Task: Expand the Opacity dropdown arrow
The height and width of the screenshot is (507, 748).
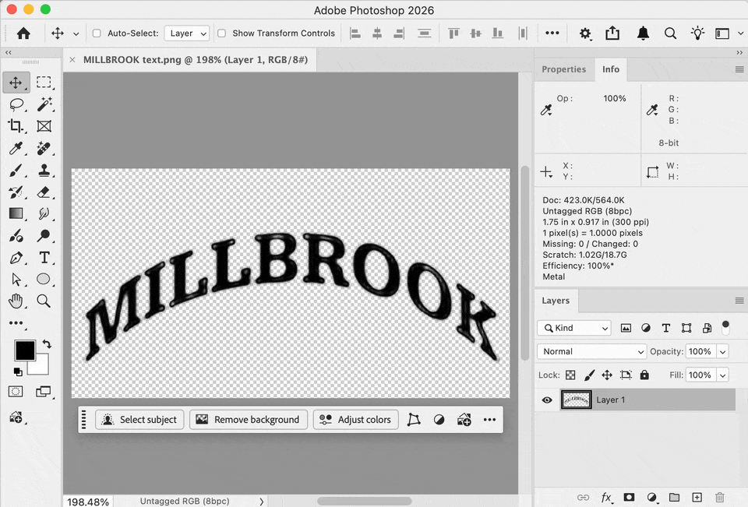Action: click(x=723, y=351)
